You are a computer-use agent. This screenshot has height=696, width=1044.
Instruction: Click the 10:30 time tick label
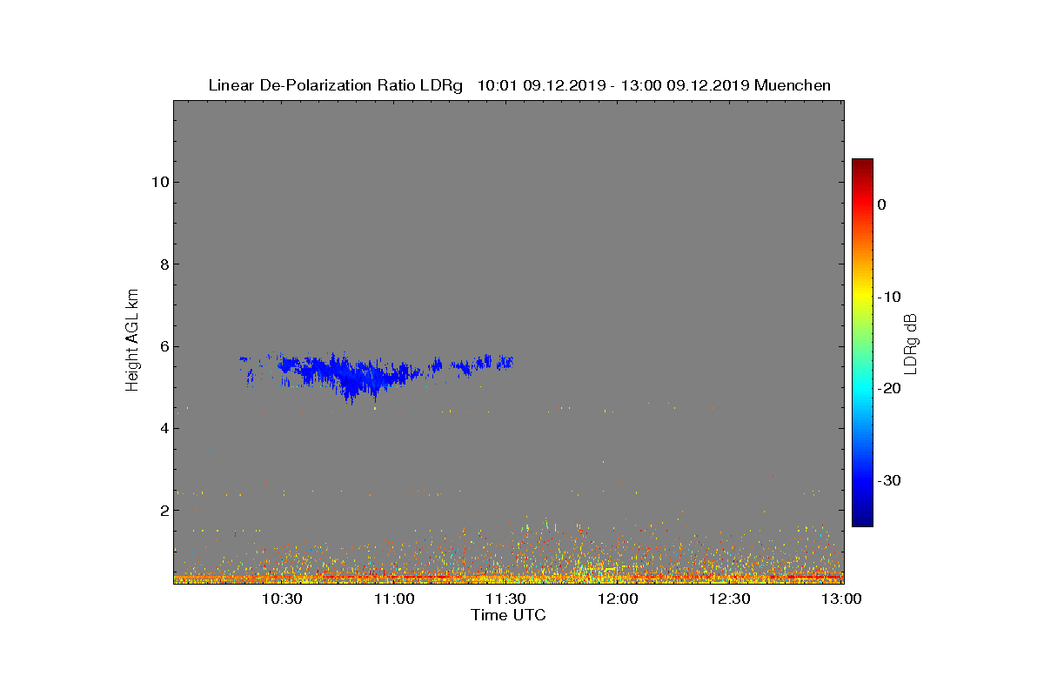click(282, 599)
